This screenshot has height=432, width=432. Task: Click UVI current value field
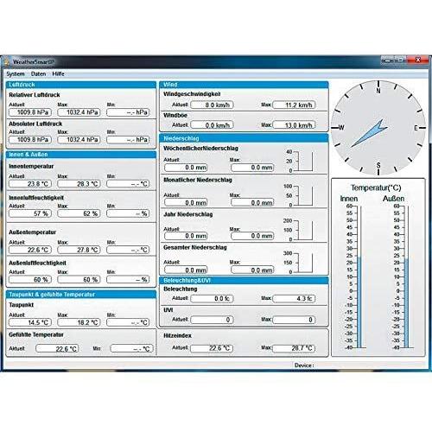212,320
